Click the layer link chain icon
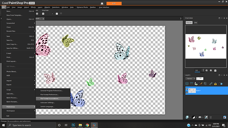The image size is (228, 128). tap(210, 84)
